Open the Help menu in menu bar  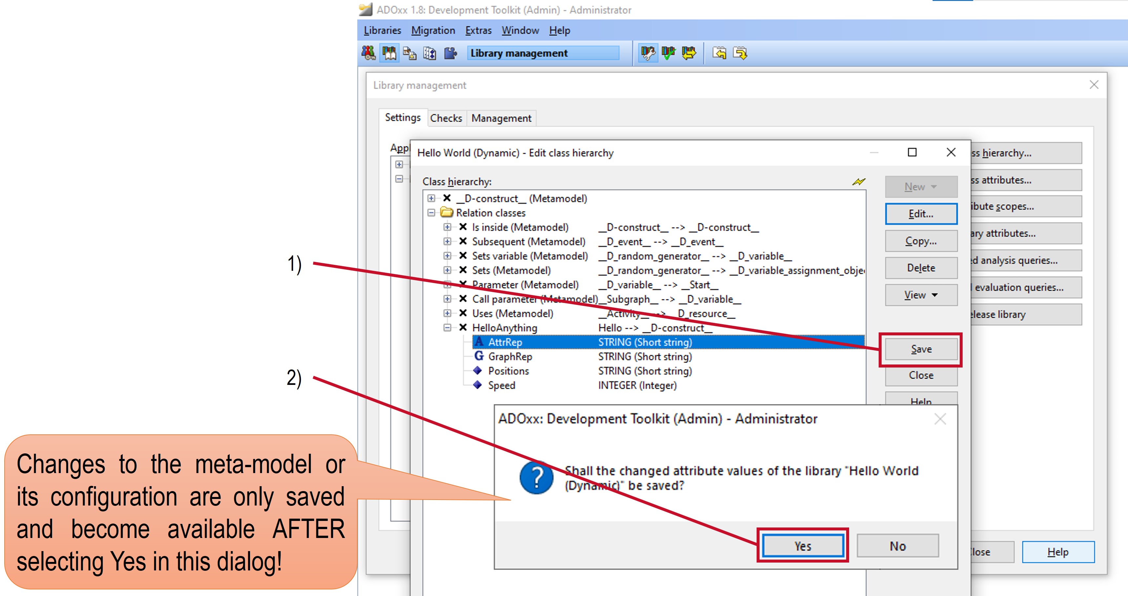560,30
